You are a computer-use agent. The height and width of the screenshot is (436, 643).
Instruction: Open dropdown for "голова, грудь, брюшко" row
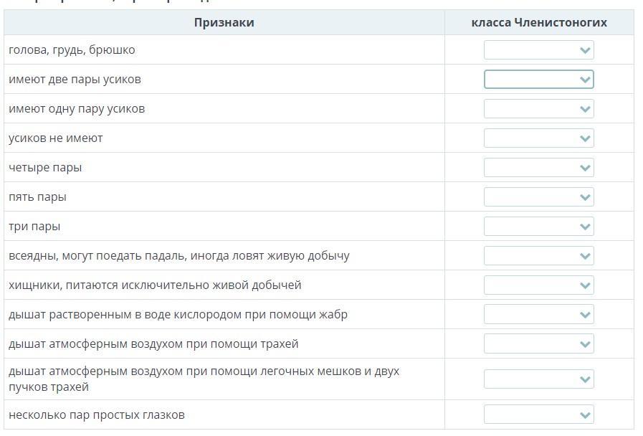(538, 50)
